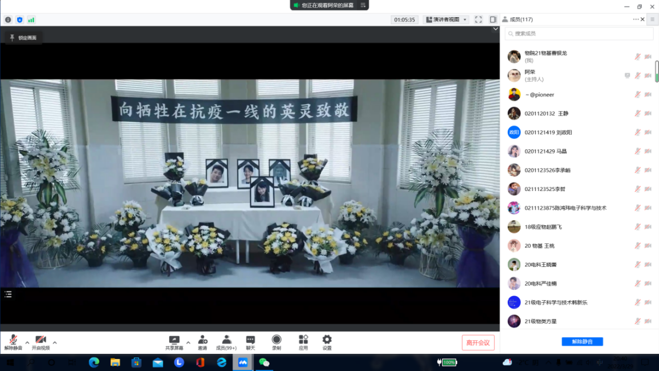Click the meeting info icon in top-left

(x=8, y=19)
